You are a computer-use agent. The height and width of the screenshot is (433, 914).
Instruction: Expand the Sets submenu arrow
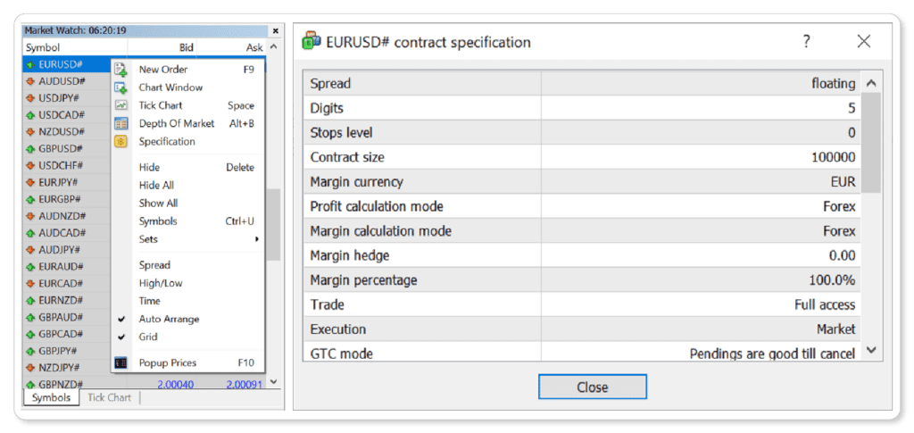point(256,239)
